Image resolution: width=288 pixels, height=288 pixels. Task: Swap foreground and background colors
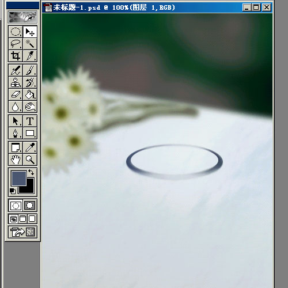click(31, 172)
